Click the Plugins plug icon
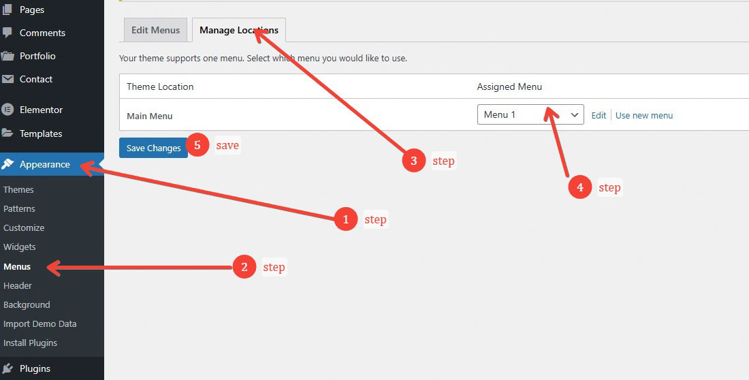 click(7, 368)
